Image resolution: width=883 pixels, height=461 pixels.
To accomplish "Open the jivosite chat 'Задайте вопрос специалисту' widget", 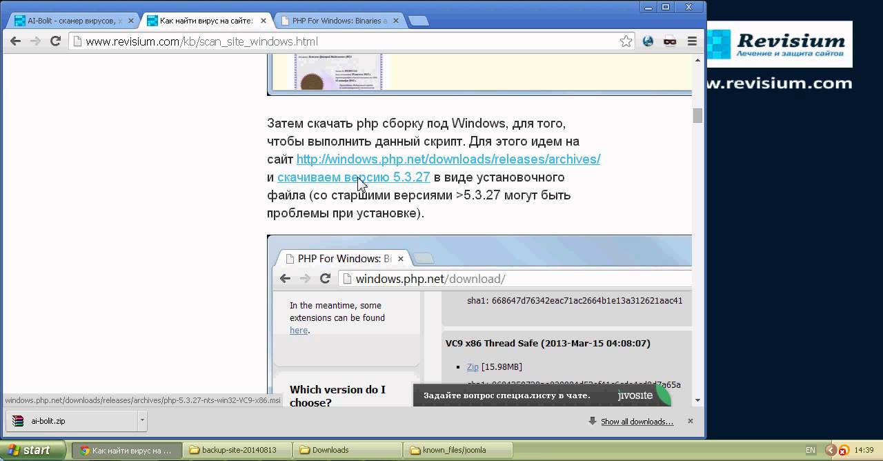I will 542,395.
